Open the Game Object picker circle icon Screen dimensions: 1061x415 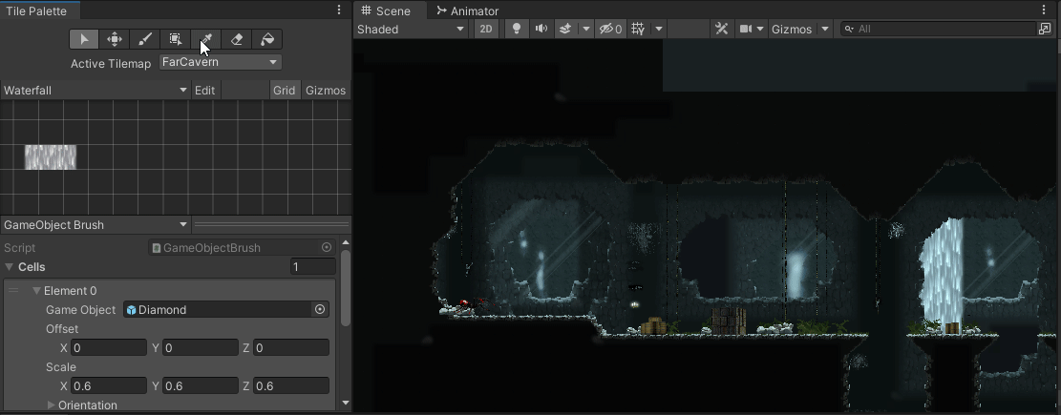(x=320, y=309)
